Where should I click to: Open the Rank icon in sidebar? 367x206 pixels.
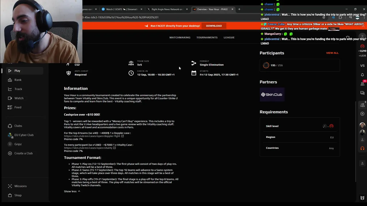click(10, 80)
